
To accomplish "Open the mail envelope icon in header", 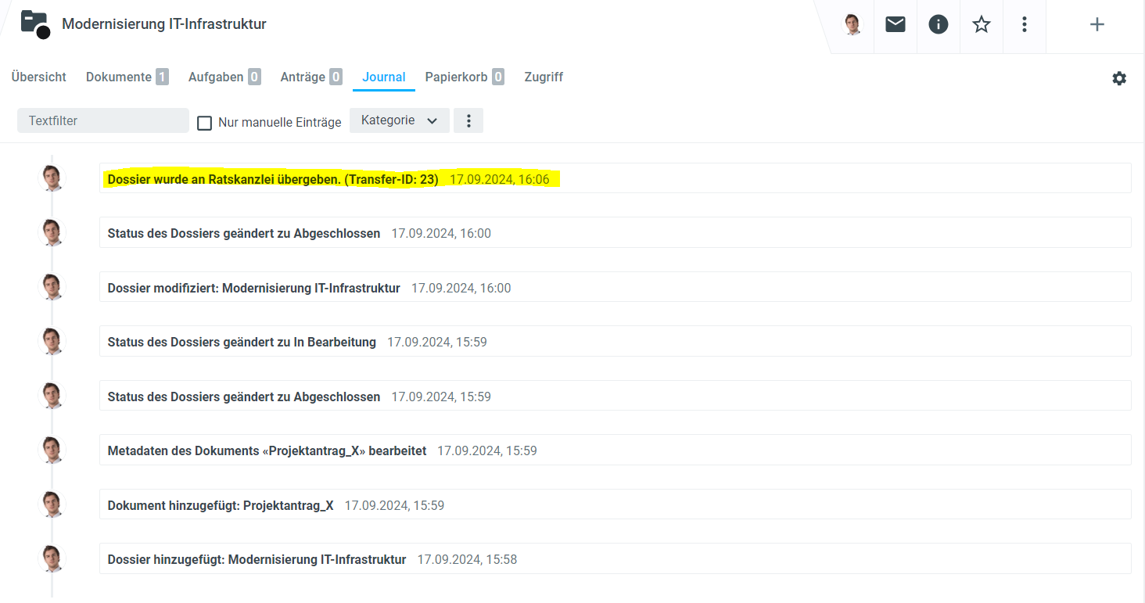I will point(896,24).
